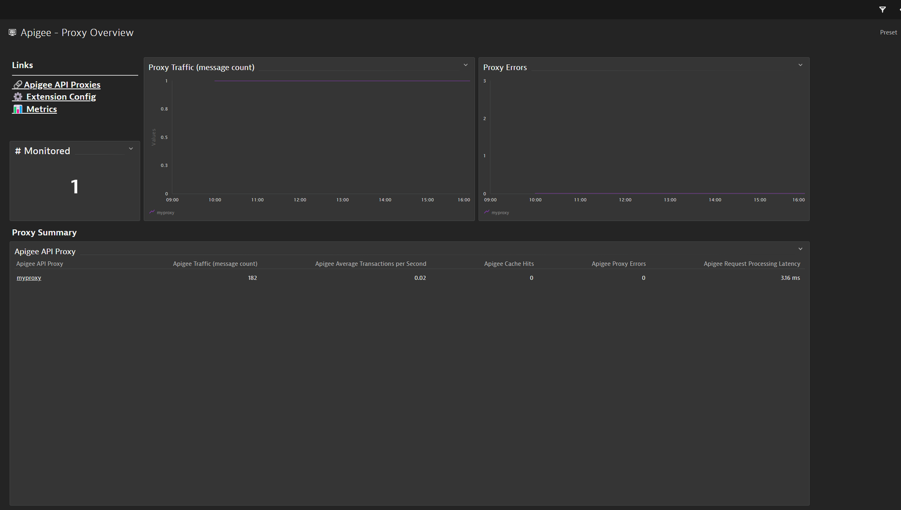
Task: Click the Links section heading
Action: pos(23,65)
